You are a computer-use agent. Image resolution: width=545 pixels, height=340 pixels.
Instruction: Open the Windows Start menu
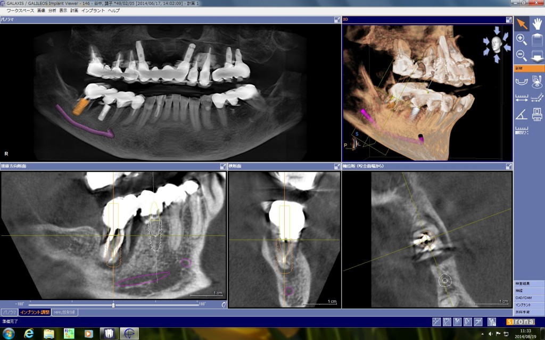(9, 334)
